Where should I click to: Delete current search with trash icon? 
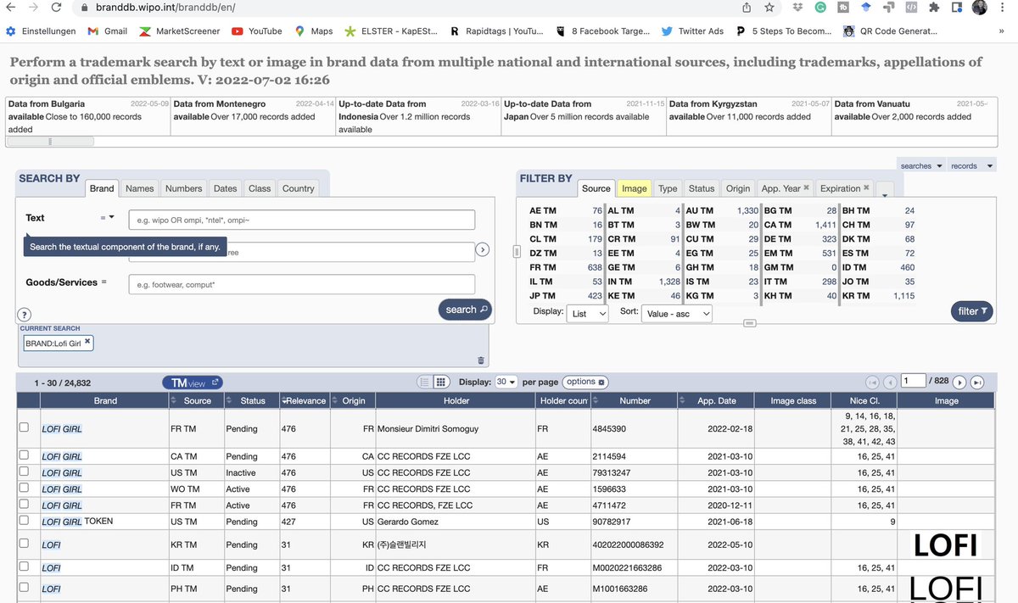(482, 360)
